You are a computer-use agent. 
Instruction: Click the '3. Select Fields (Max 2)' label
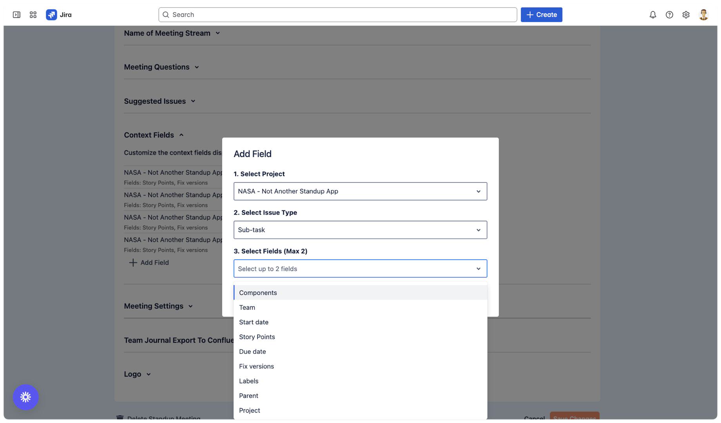pyautogui.click(x=270, y=251)
